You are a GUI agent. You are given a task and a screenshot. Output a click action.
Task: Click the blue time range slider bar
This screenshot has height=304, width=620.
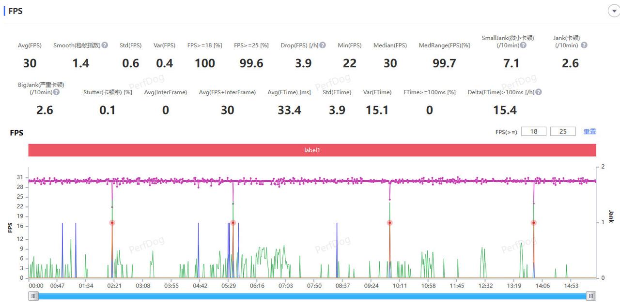[312, 296]
